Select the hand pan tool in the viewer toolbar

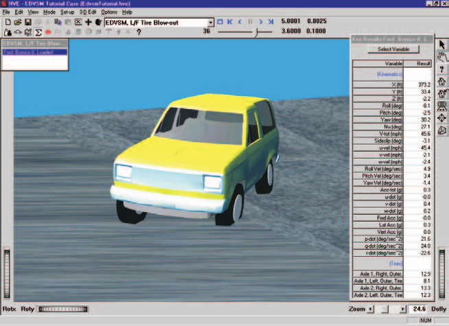coord(442,57)
